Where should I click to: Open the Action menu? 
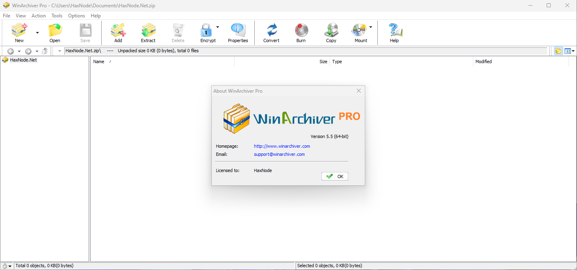(x=39, y=16)
